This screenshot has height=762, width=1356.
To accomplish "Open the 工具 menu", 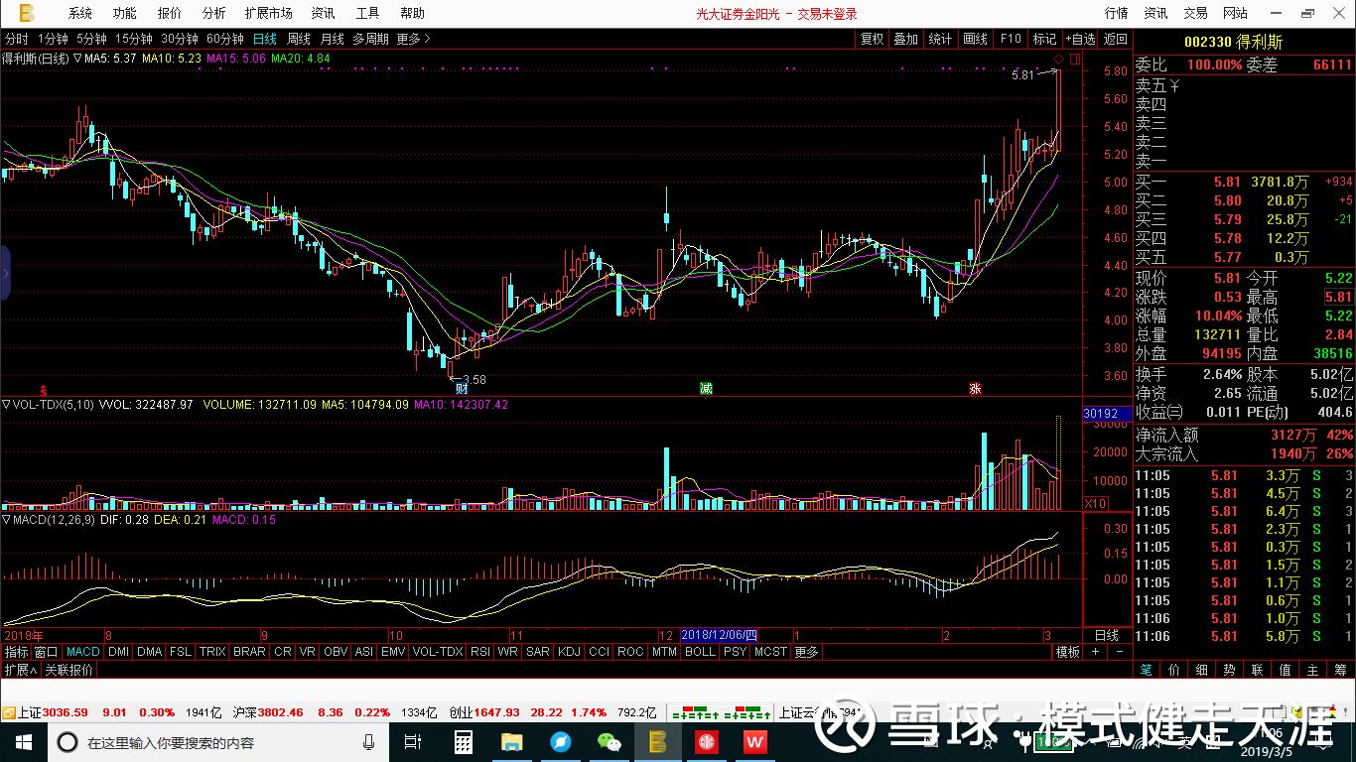I will point(368,13).
